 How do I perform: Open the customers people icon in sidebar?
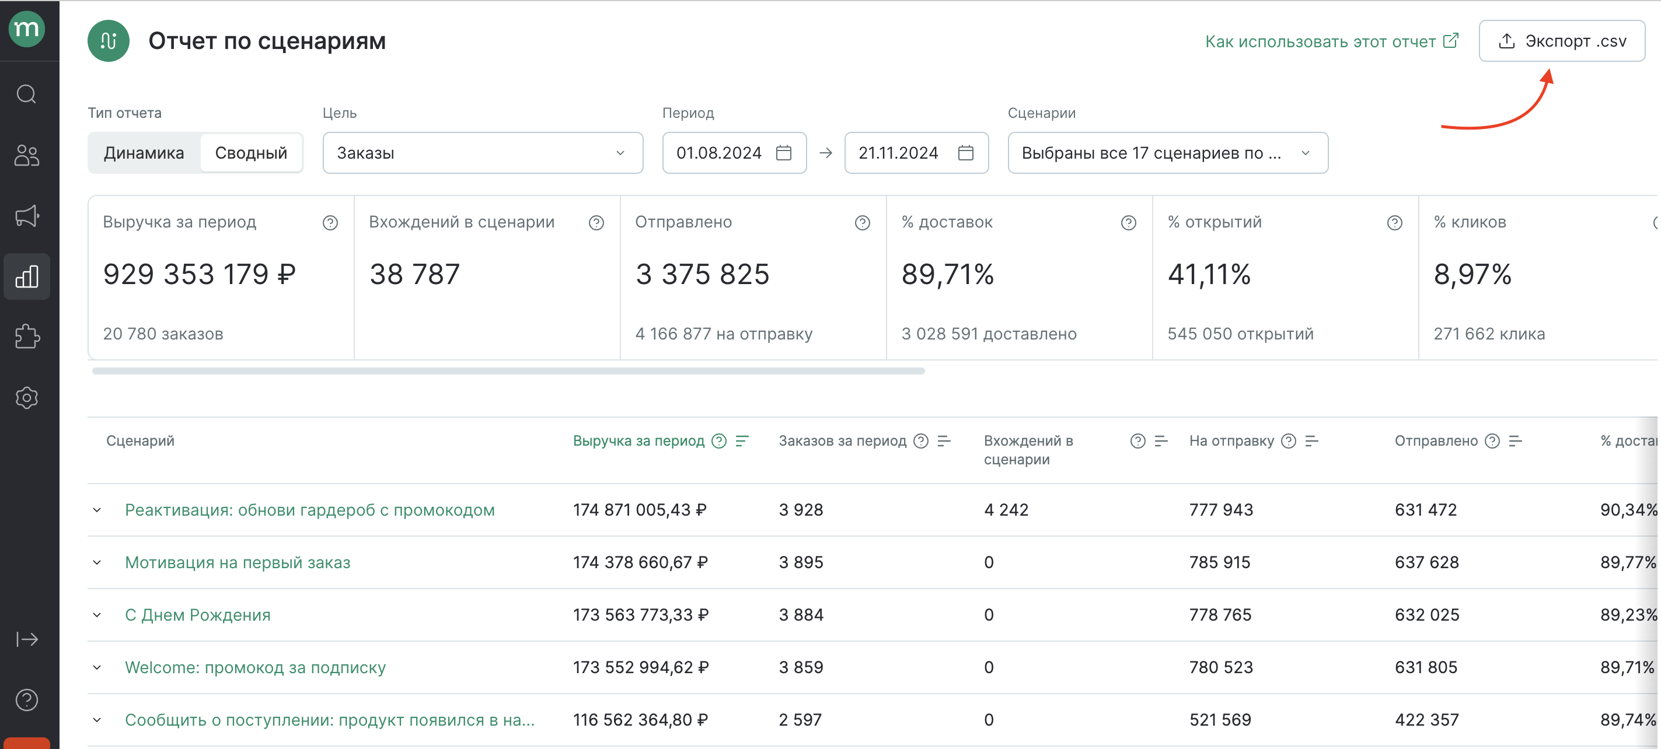pos(26,155)
